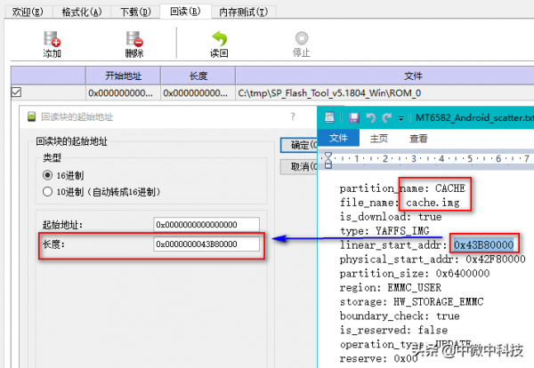Click text 'storage: HW_STORAGE_EMMC'
The image size is (534, 368).
click(x=411, y=301)
